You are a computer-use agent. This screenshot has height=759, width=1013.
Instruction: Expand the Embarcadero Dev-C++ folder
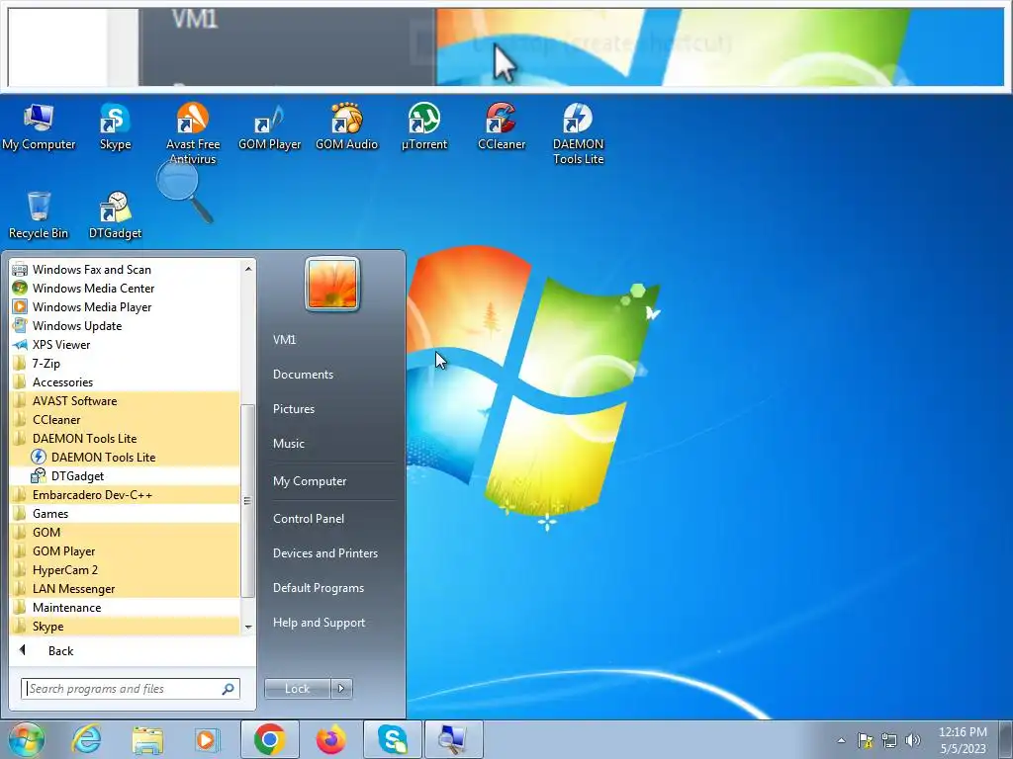tap(126, 495)
